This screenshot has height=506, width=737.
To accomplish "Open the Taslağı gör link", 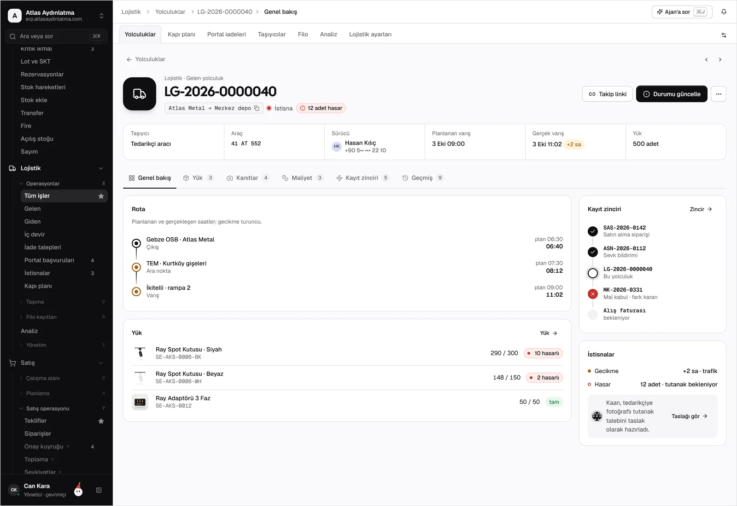I will 690,416.
